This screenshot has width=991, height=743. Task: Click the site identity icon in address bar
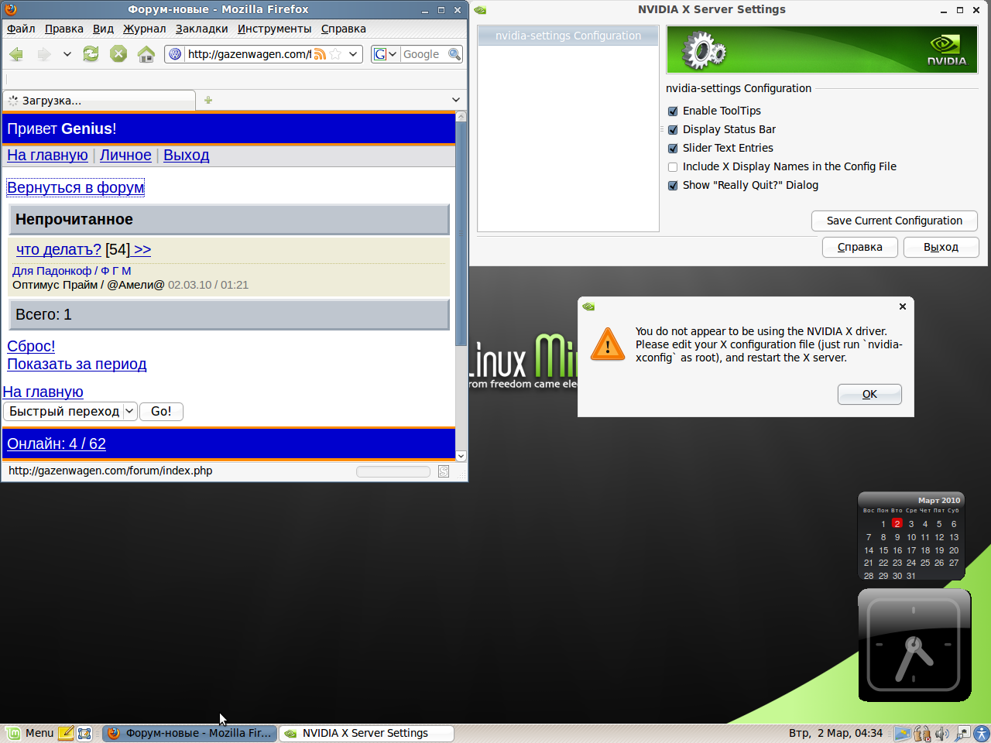(175, 54)
